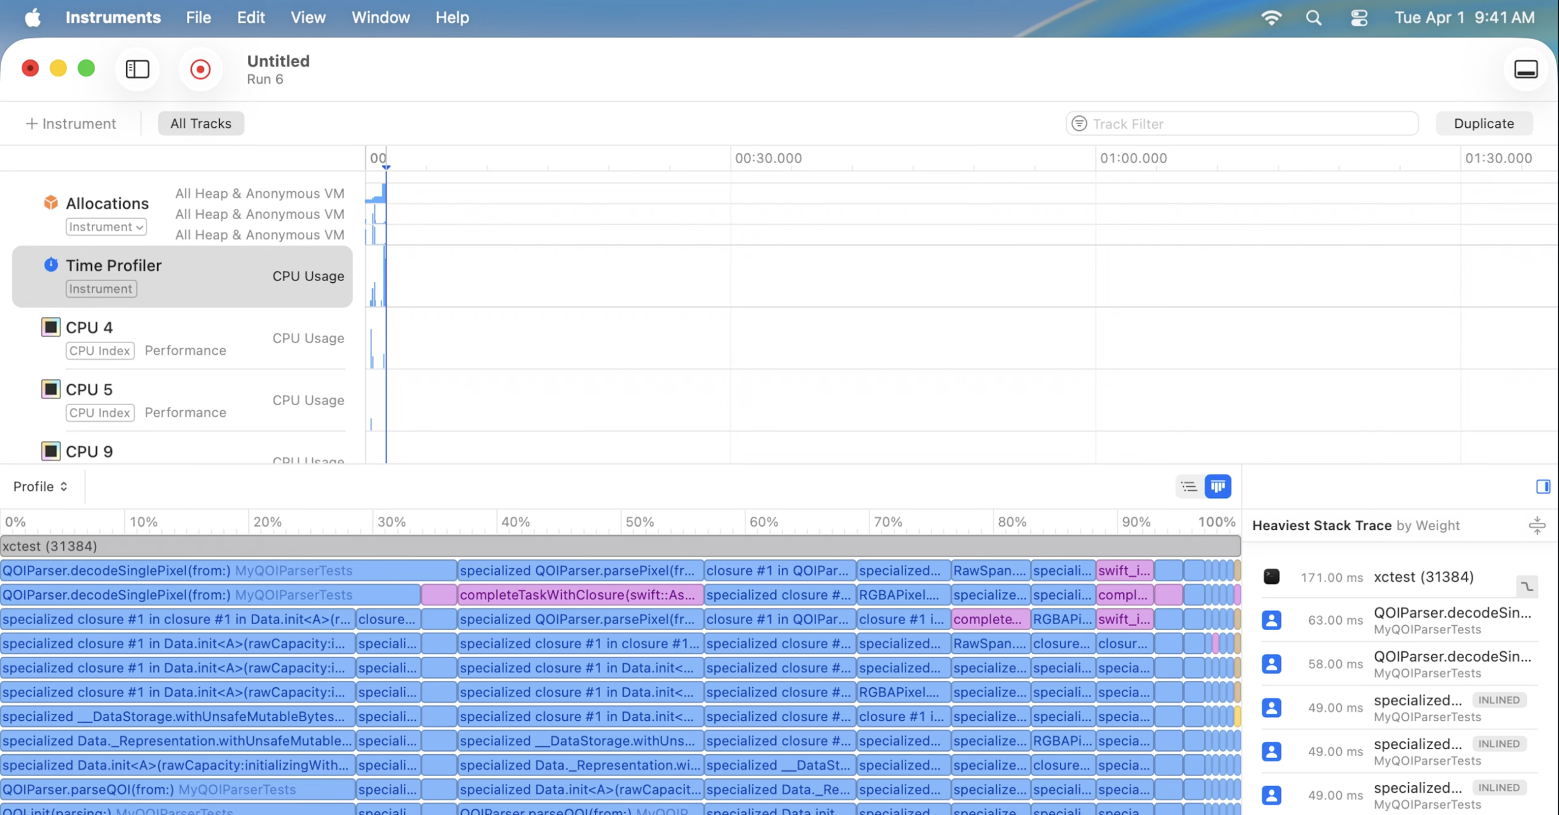This screenshot has width=1559, height=815.
Task: Select the CPU 5 track name
Action: click(x=89, y=390)
